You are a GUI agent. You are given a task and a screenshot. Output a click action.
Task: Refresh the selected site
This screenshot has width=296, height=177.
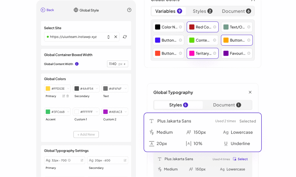point(125,37)
